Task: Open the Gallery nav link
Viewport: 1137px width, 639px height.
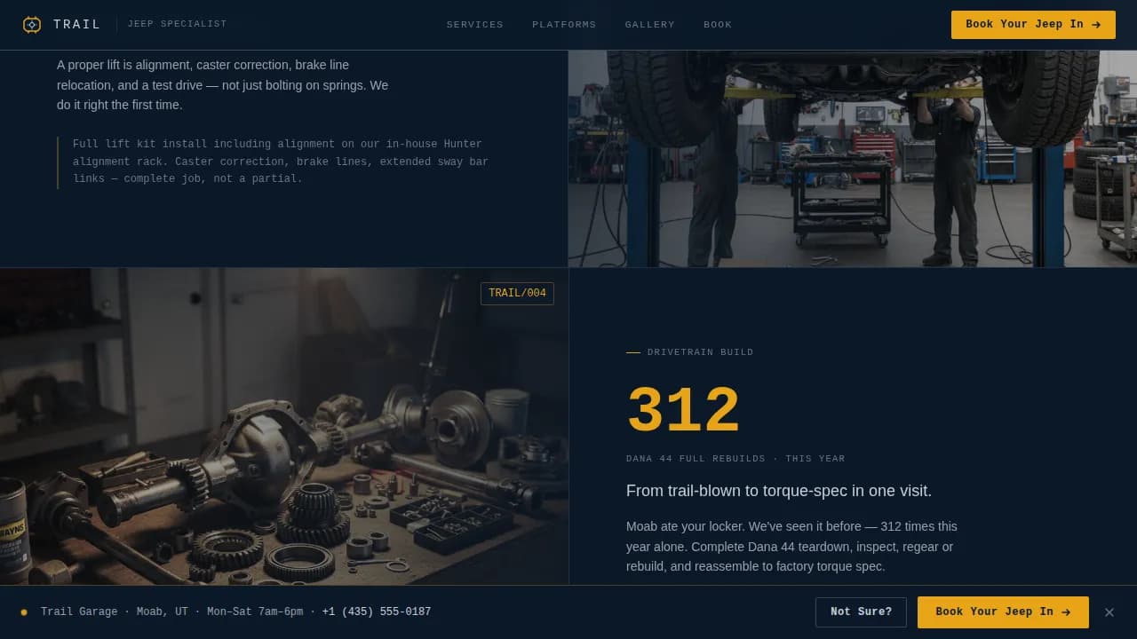Action: (649, 25)
